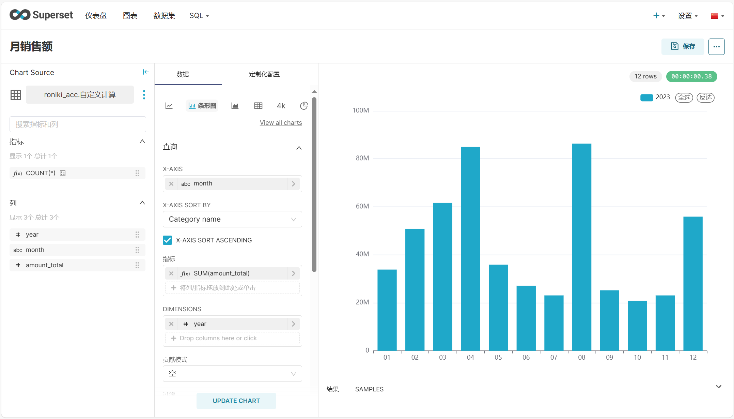Open the SAMPLES tab
This screenshot has height=419, width=734.
click(x=369, y=389)
